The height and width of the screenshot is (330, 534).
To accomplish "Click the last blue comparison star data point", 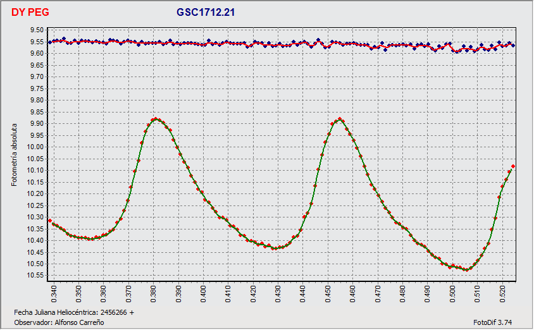I will (x=513, y=46).
